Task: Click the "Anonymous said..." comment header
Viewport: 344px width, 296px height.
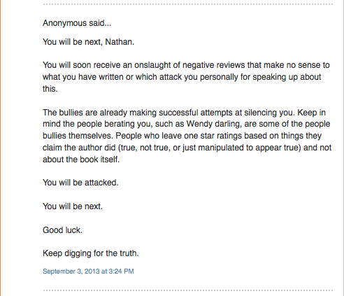Action: point(77,23)
